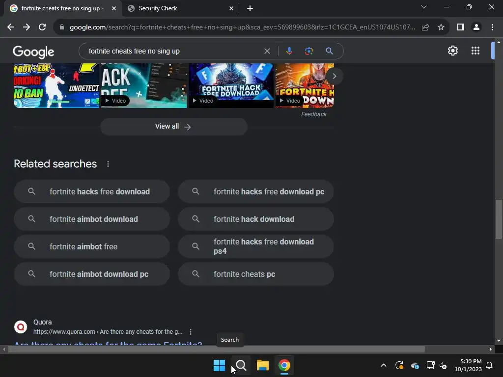Viewport: 503px width, 377px height.
Task: Click the scroll down arrow of the page
Action: tap(499, 341)
